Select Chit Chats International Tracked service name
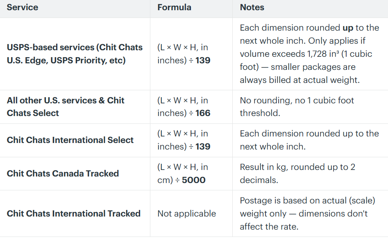The image size is (388, 239). [73, 213]
